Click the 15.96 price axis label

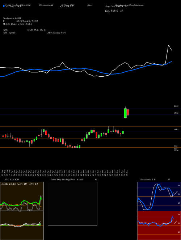pos(176,113)
